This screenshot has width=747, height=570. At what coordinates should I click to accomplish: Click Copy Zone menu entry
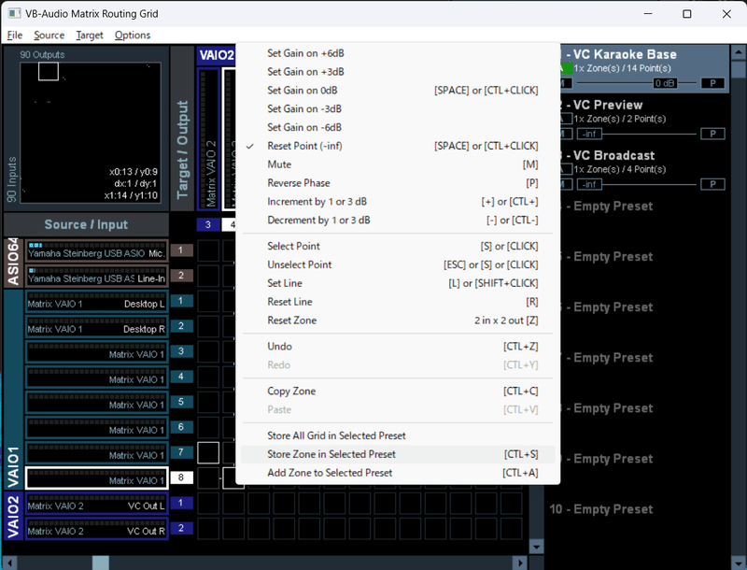point(398,392)
